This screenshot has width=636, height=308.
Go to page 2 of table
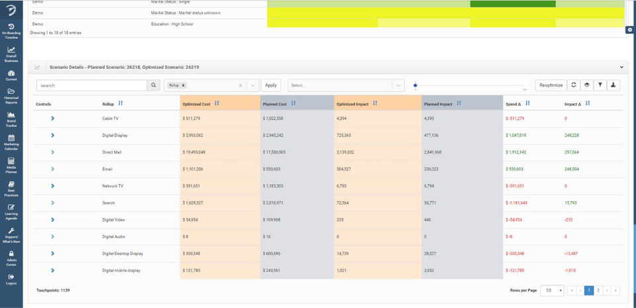598,290
